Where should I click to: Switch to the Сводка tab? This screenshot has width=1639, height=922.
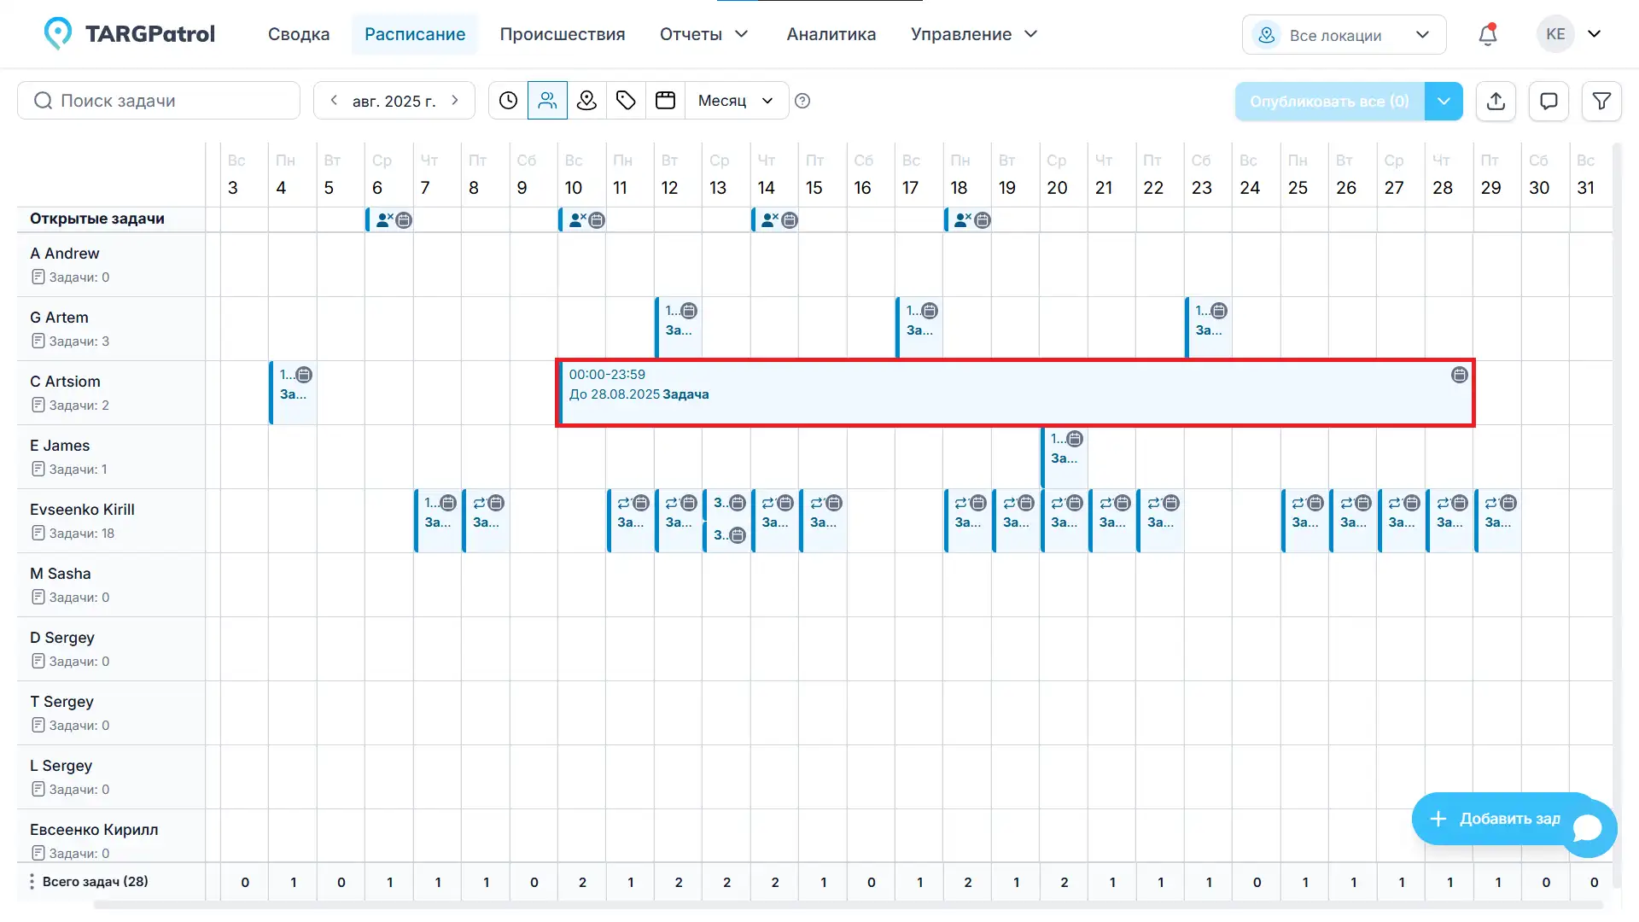[x=299, y=34]
